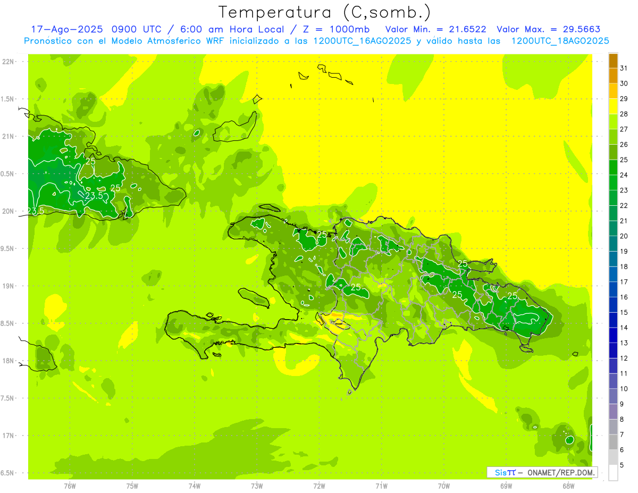The image size is (638, 493).
Task: Click the legend swatch between 24 and 25
Action: pyautogui.click(x=613, y=167)
